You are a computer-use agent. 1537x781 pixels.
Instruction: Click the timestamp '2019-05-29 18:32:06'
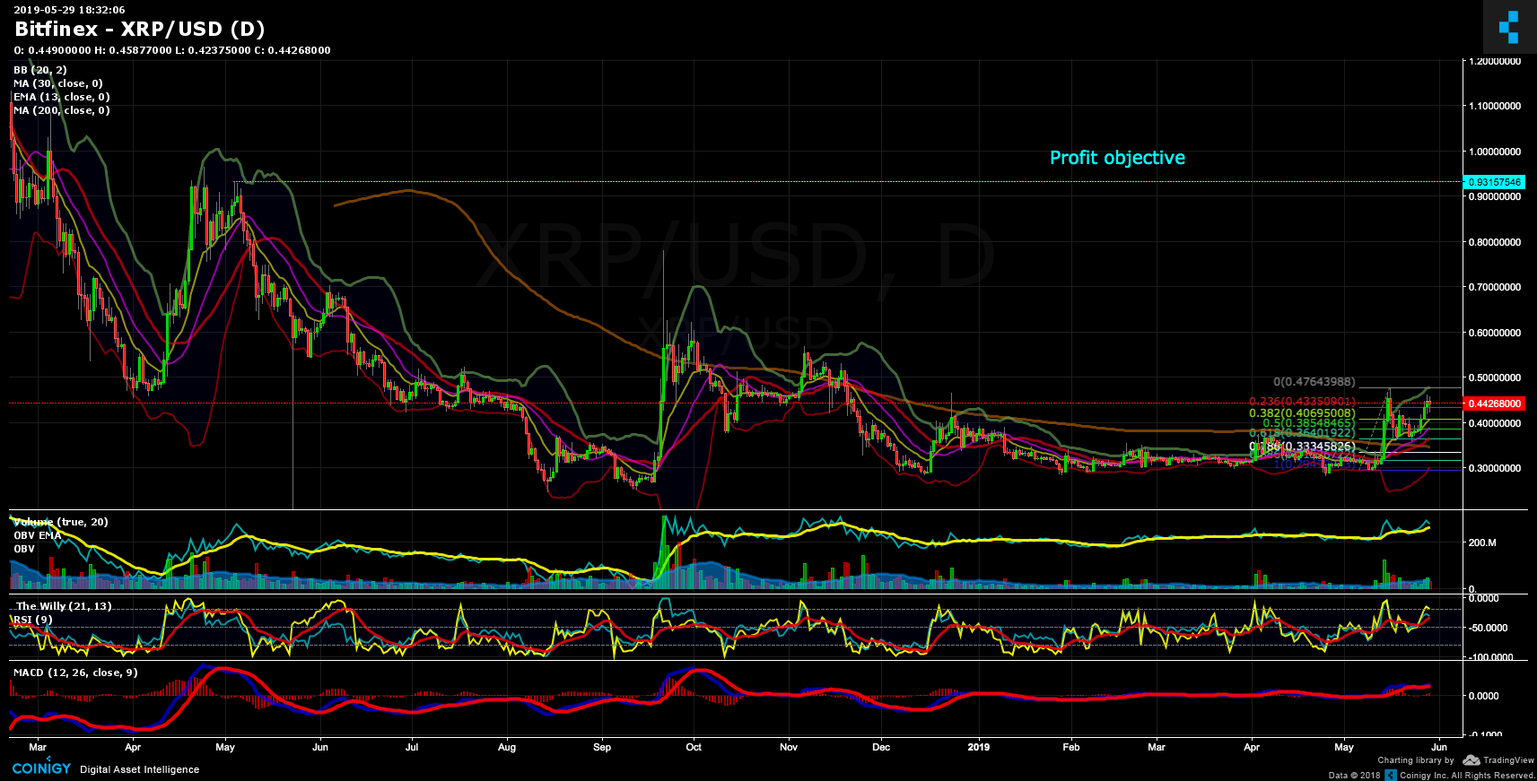pyautogui.click(x=69, y=10)
